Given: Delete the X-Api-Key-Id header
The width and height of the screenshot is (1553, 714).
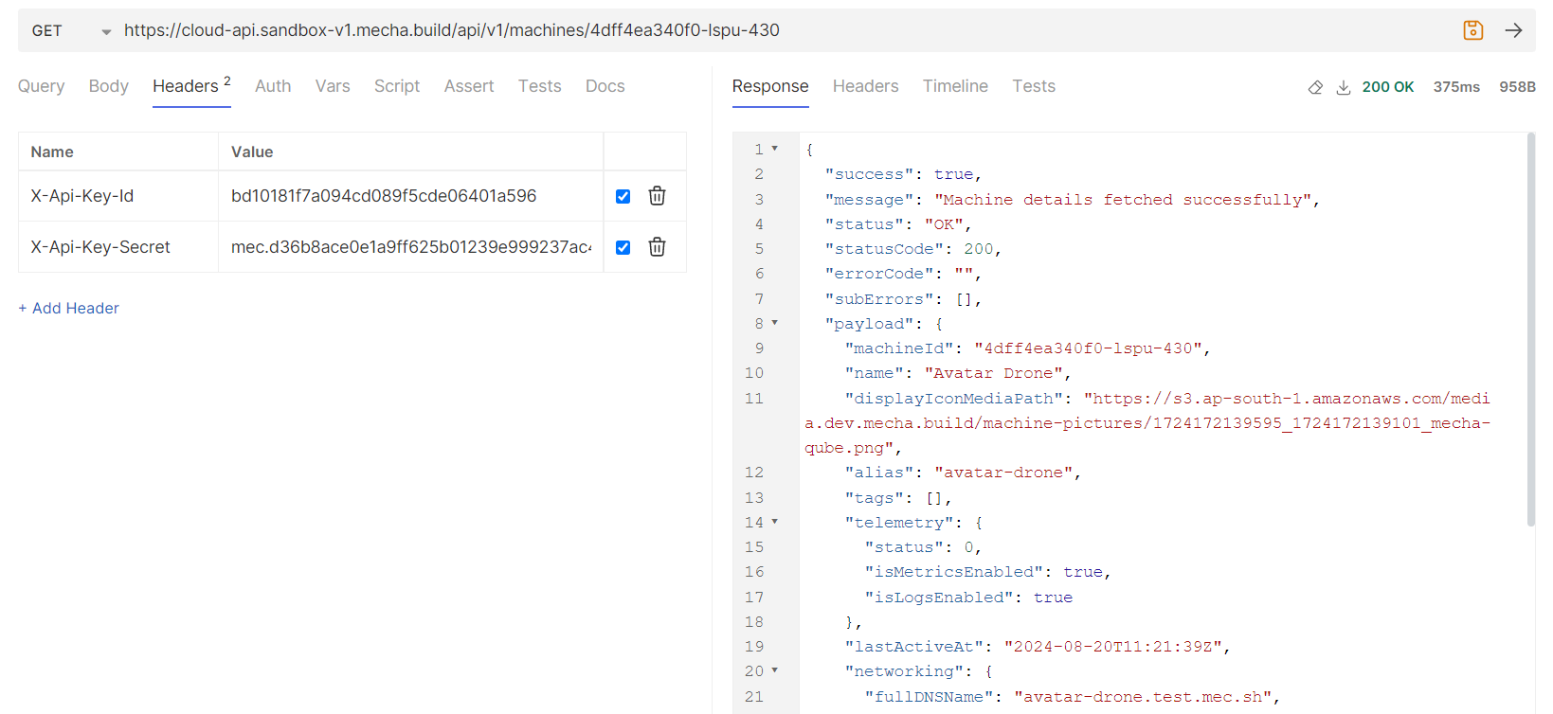Looking at the screenshot, I should click(x=657, y=196).
